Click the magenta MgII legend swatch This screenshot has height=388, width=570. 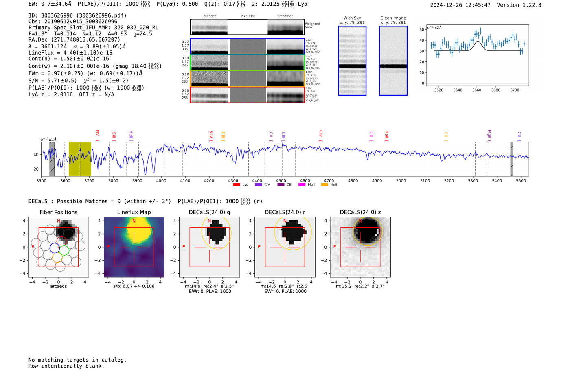[302, 184]
